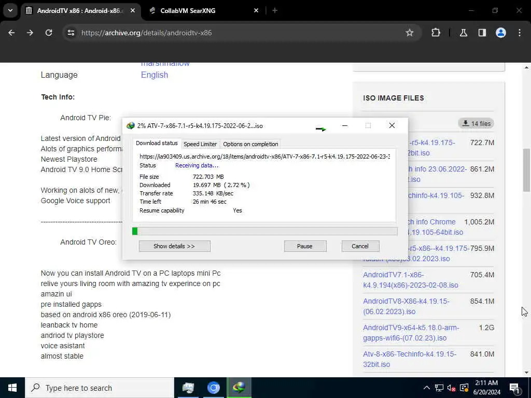Open the muted volume tray icon
The width and height of the screenshot is (531, 398).
[451, 388]
